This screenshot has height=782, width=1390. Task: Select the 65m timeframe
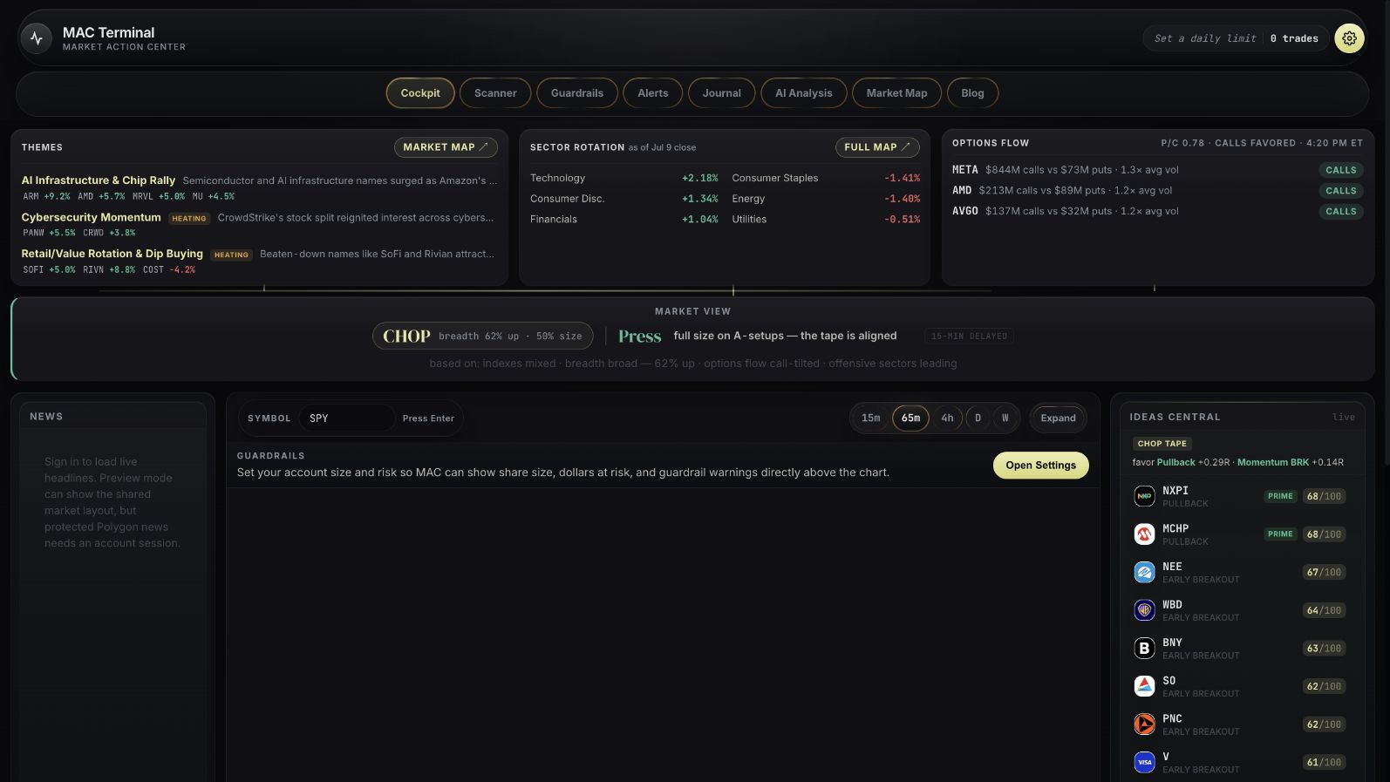pos(910,418)
